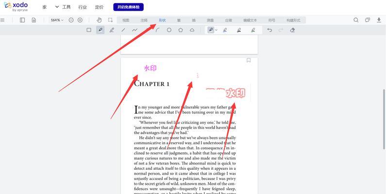Viewport: 386px width, 194px height.
Task: Select the highlighted freehand pen tool
Action: click(x=100, y=30)
